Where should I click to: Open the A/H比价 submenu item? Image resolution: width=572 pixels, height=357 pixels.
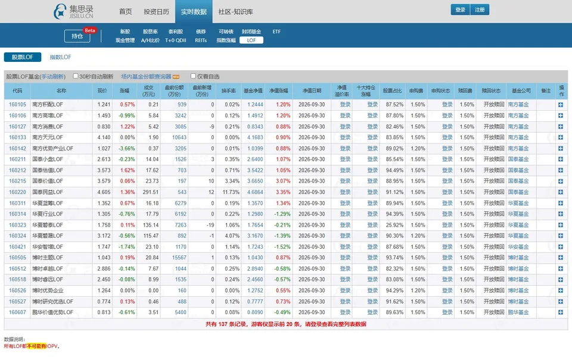click(x=150, y=40)
